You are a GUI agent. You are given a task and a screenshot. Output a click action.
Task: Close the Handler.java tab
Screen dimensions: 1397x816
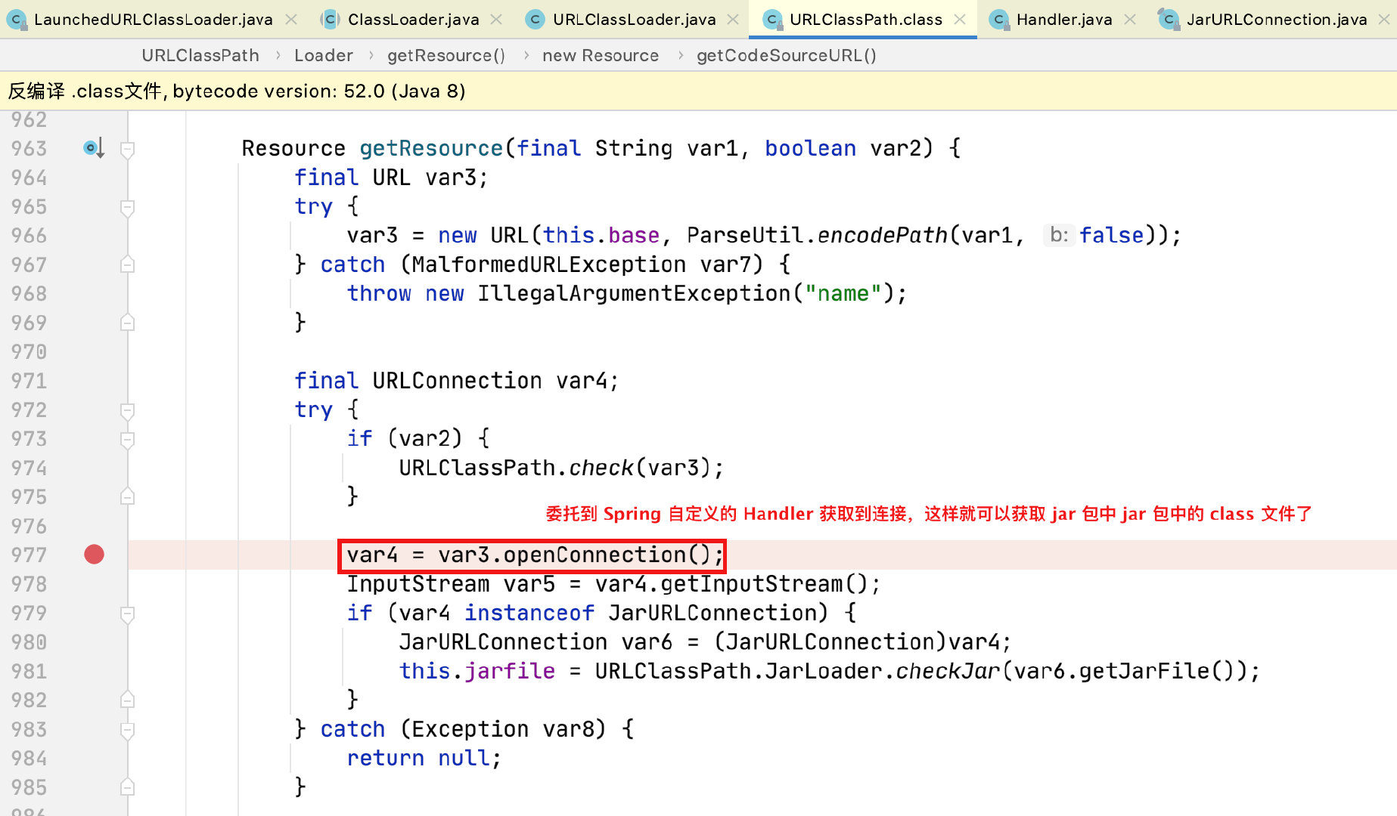click(x=1130, y=20)
